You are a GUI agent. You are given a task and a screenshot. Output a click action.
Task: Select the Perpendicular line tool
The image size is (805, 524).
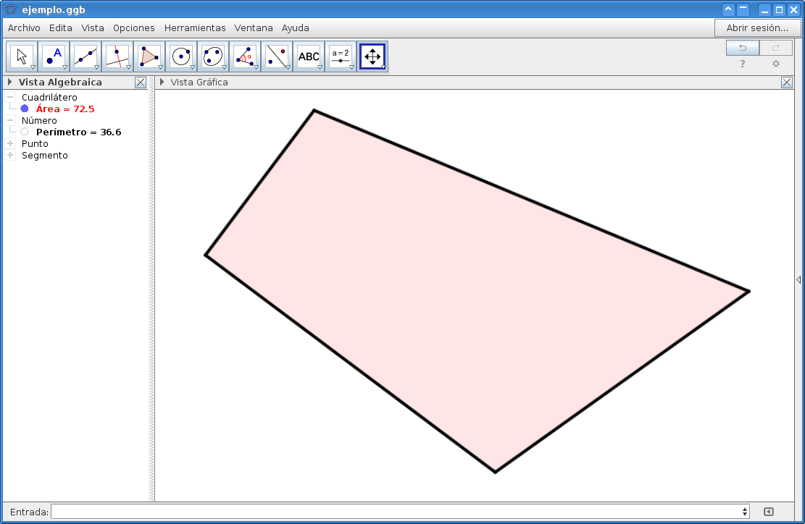click(117, 56)
